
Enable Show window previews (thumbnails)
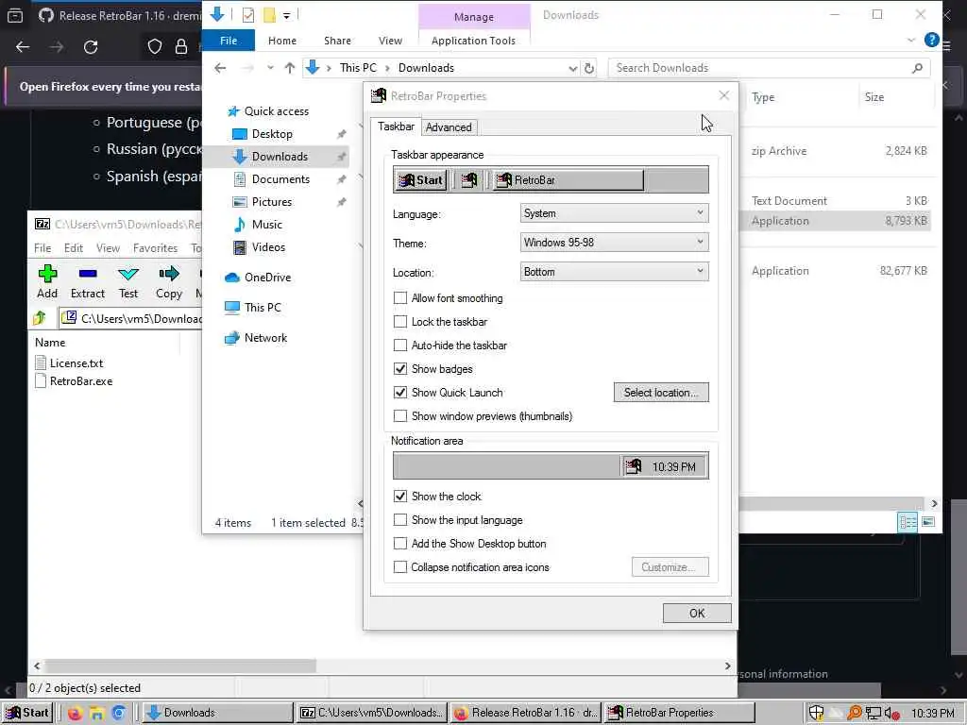pyautogui.click(x=400, y=416)
